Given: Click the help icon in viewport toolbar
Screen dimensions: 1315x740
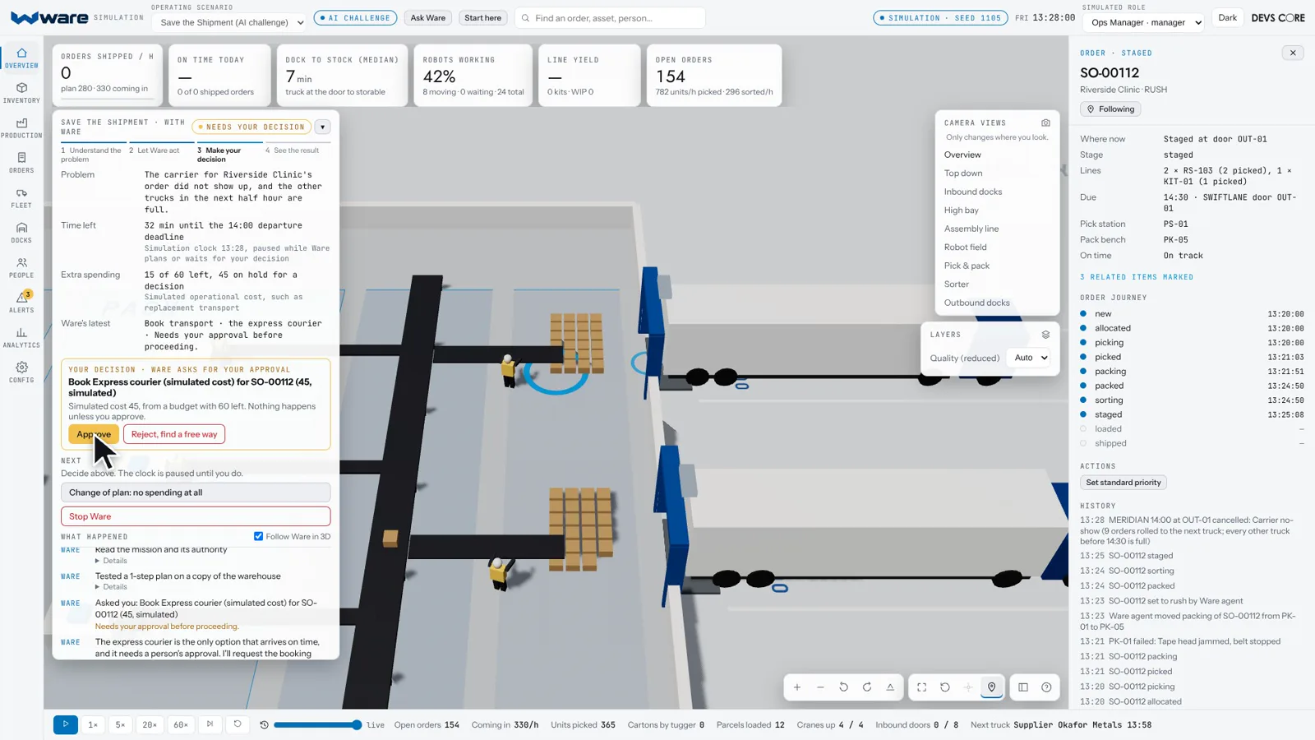Looking at the screenshot, I should click(x=1046, y=687).
